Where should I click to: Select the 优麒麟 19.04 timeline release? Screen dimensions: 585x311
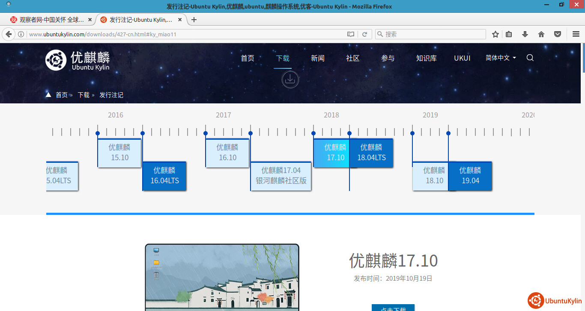[x=470, y=176]
